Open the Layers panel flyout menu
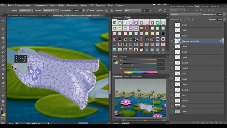This screenshot has width=227, height=128. pyautogui.click(x=224, y=6)
